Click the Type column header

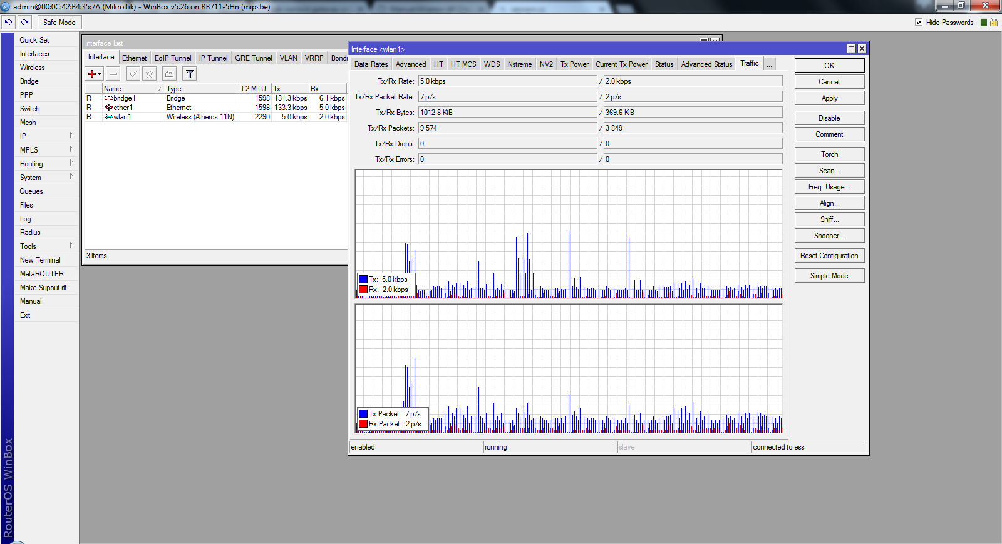[x=202, y=89]
